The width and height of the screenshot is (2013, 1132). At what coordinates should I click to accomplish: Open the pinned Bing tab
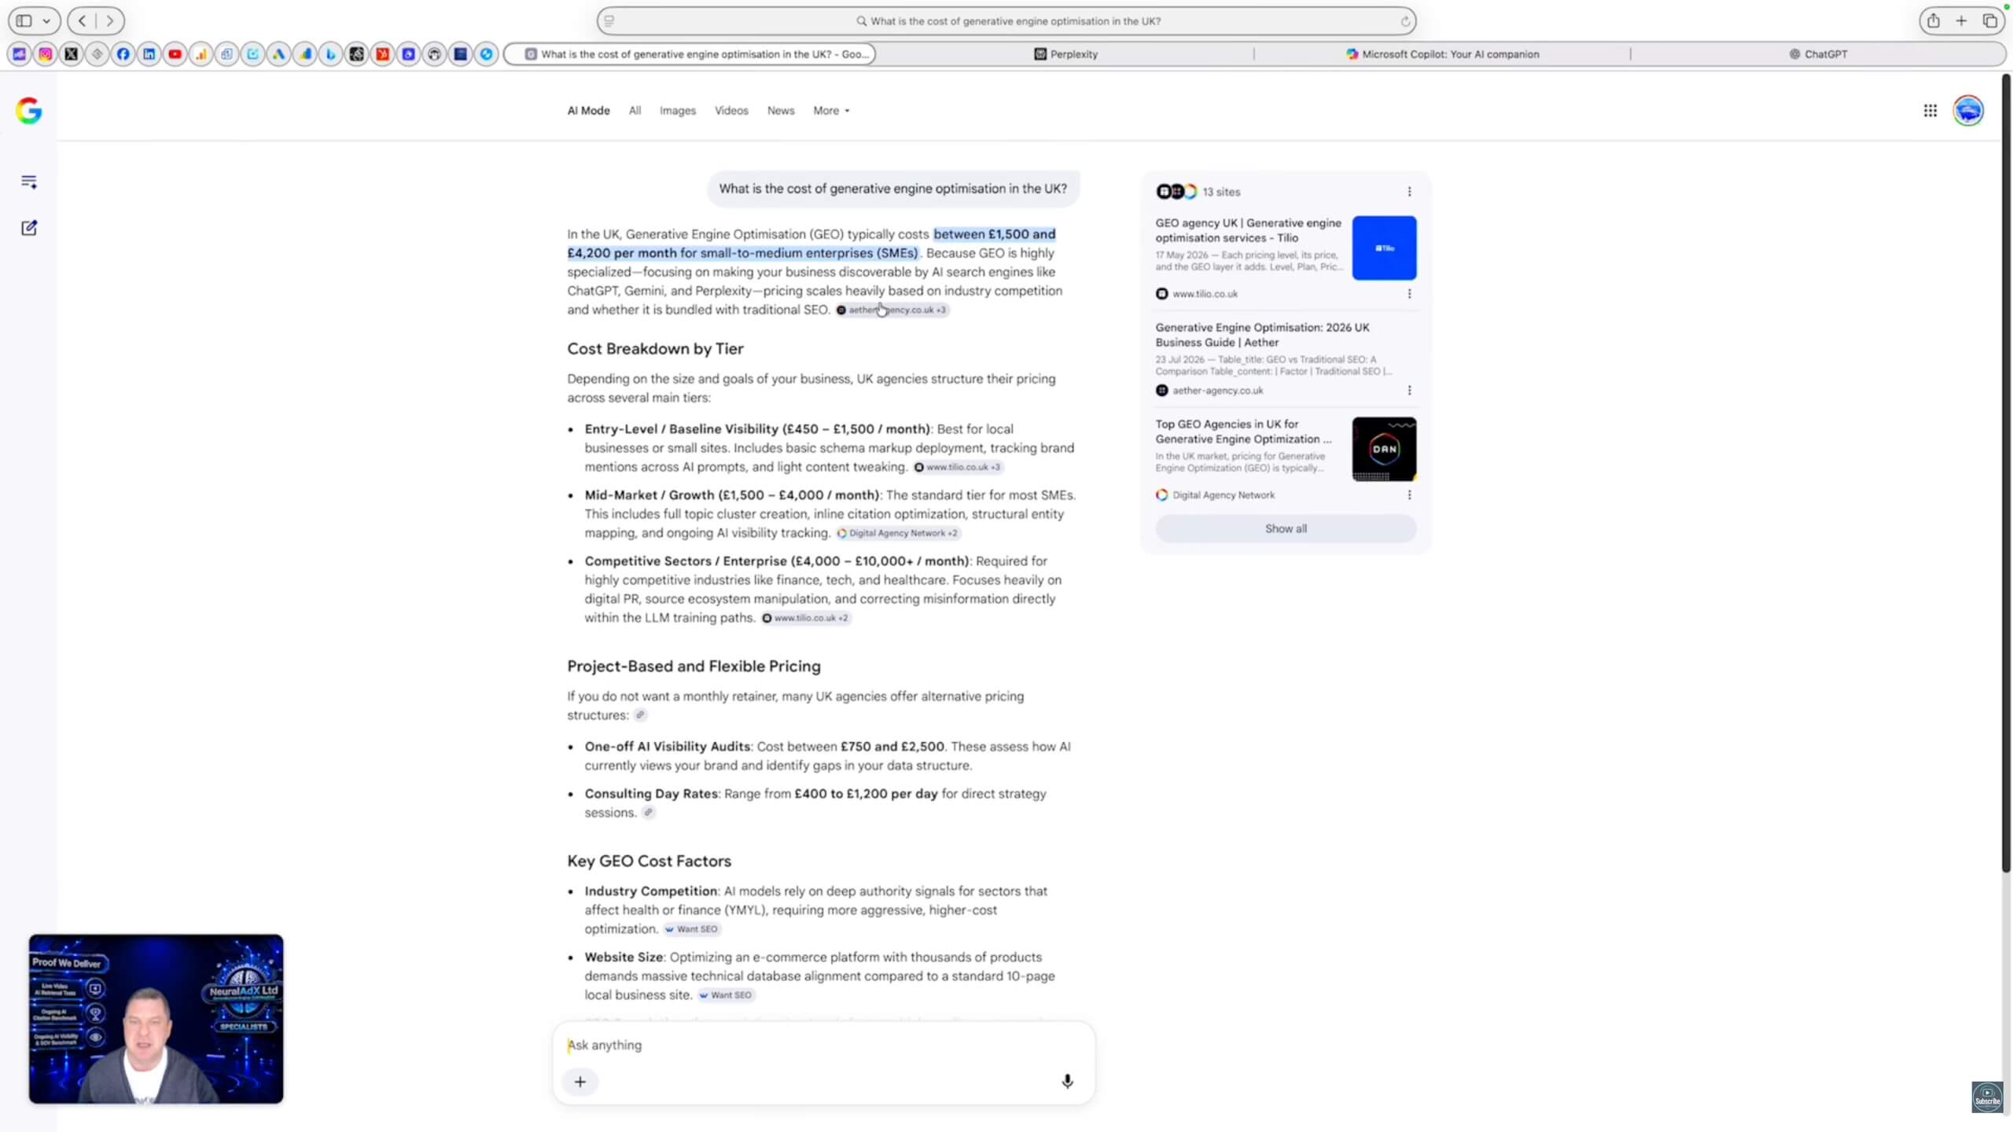(x=331, y=54)
